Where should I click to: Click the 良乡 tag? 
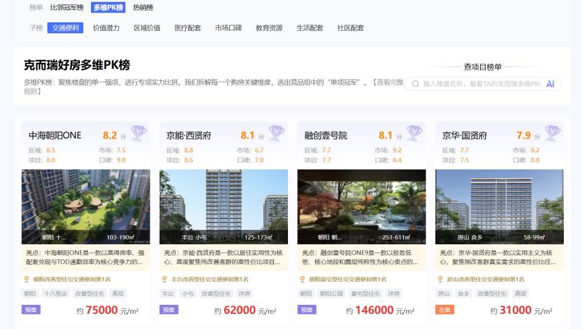(464, 293)
